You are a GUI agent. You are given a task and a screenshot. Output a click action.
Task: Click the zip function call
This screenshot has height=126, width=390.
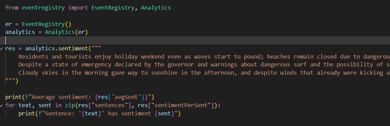70,105
